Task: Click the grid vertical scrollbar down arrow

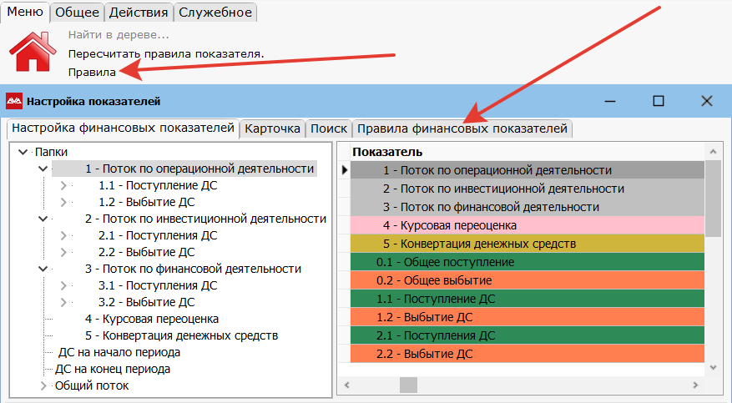Action: pyautogui.click(x=713, y=368)
